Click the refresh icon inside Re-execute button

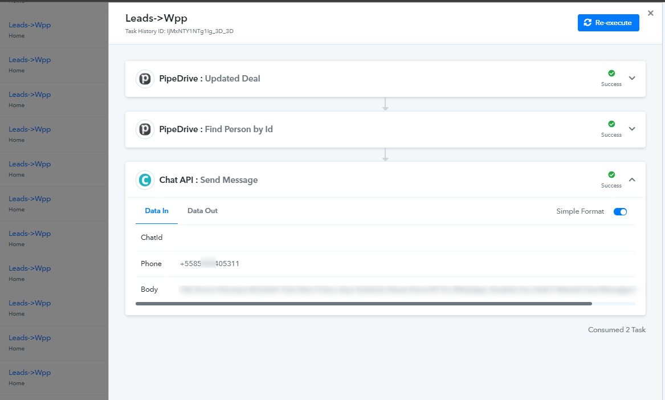[x=588, y=22]
